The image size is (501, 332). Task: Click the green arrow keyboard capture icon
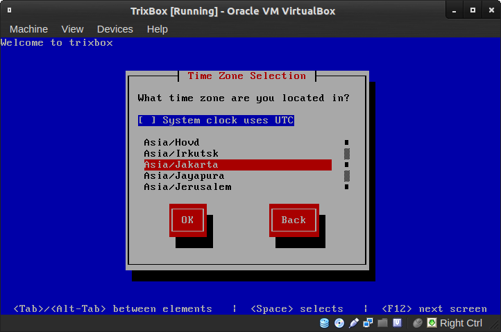pyautogui.click(x=432, y=323)
